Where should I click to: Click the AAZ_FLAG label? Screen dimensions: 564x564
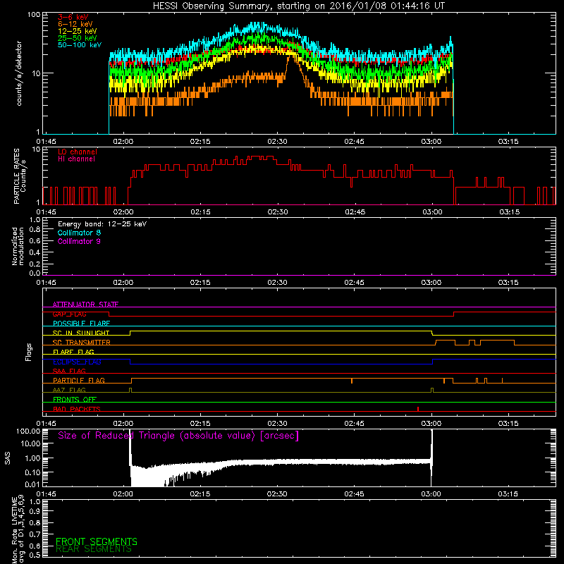(69, 391)
